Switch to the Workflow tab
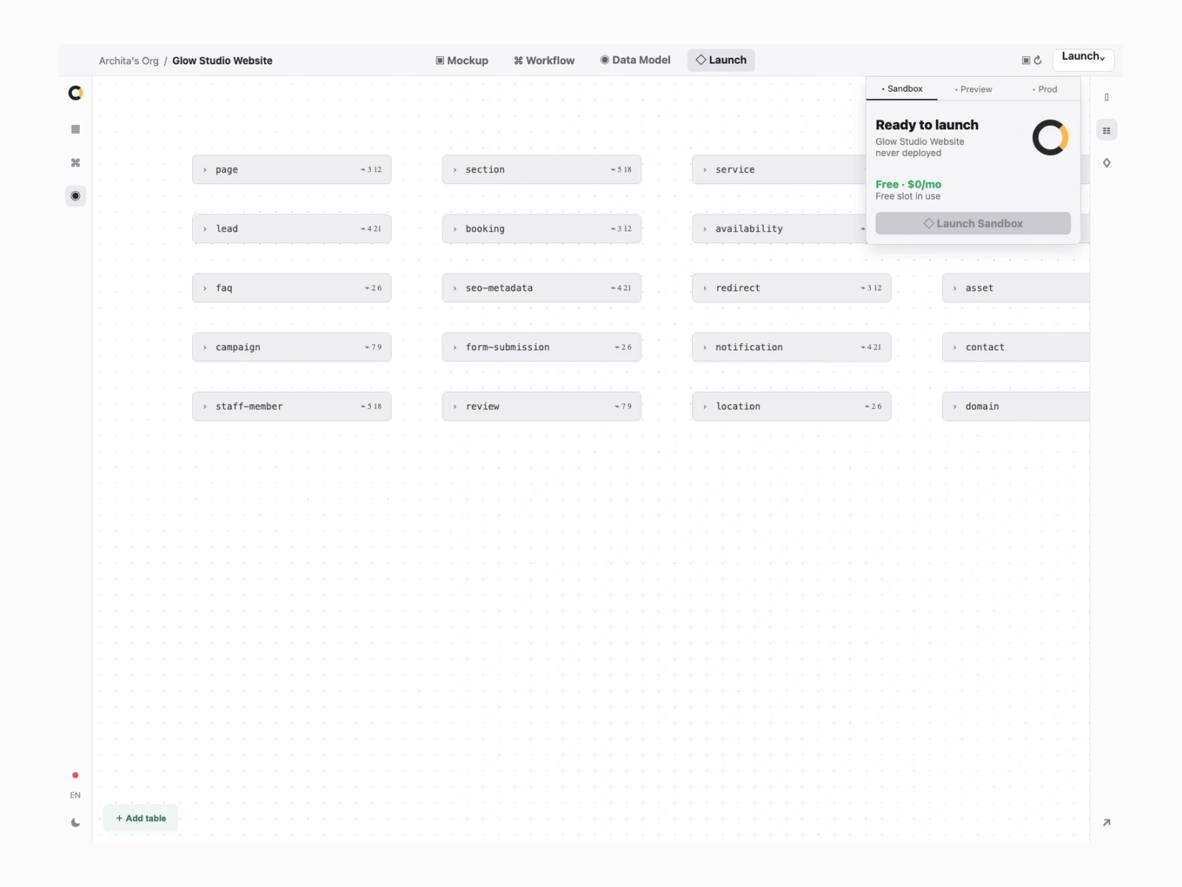This screenshot has height=887, width=1182. point(544,61)
